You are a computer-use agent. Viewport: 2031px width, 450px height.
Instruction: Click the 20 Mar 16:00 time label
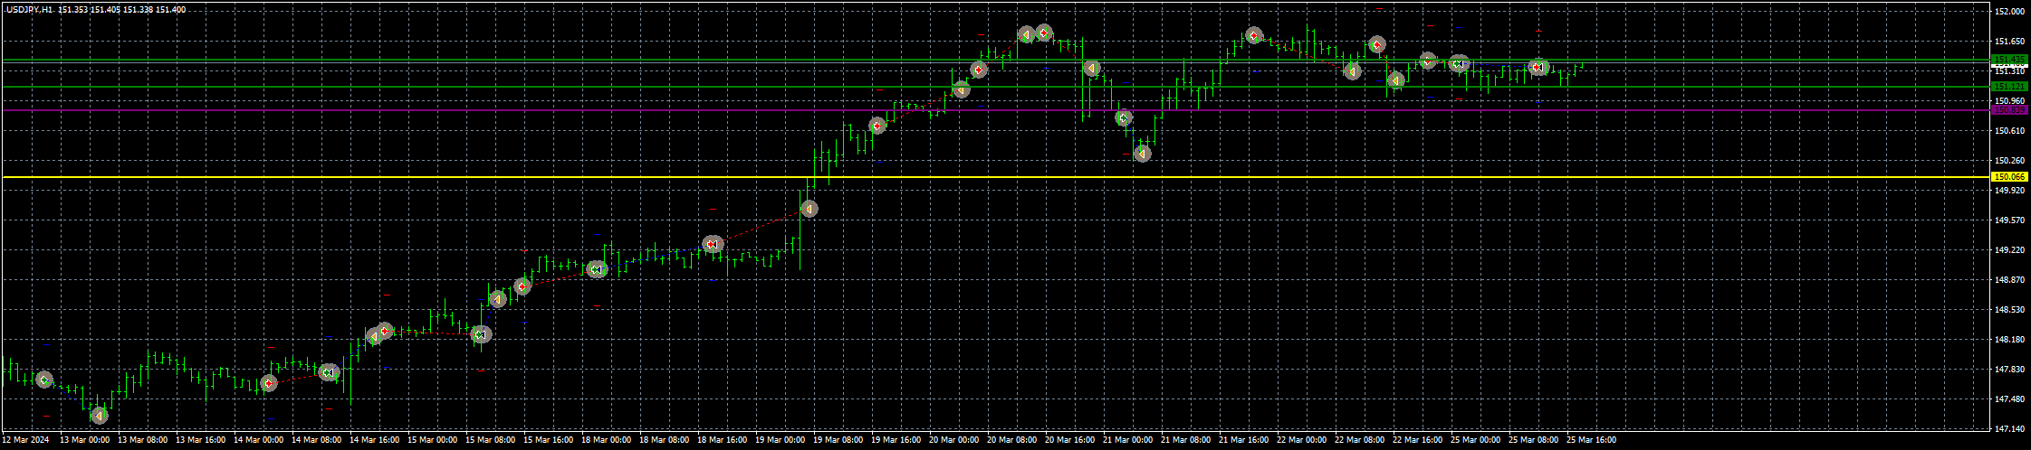[x=1070, y=440]
